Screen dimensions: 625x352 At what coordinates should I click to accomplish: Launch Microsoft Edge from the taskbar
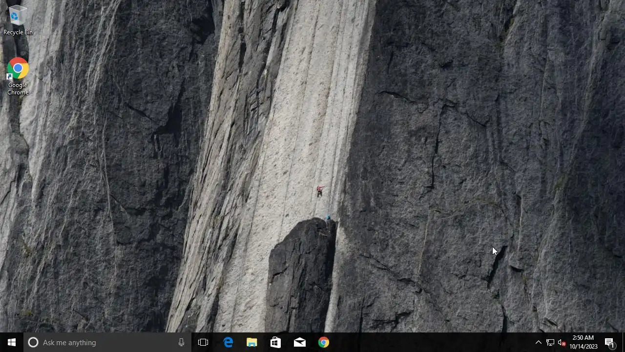[228, 342]
